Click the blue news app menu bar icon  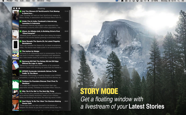click(117, 1)
